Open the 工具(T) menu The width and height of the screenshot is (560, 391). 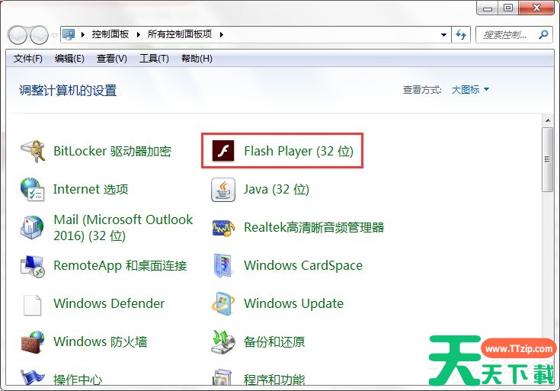click(154, 58)
